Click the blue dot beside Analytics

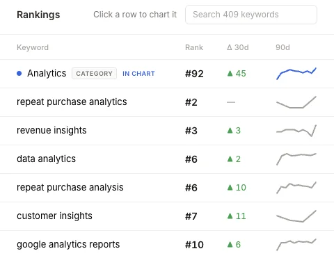19,74
